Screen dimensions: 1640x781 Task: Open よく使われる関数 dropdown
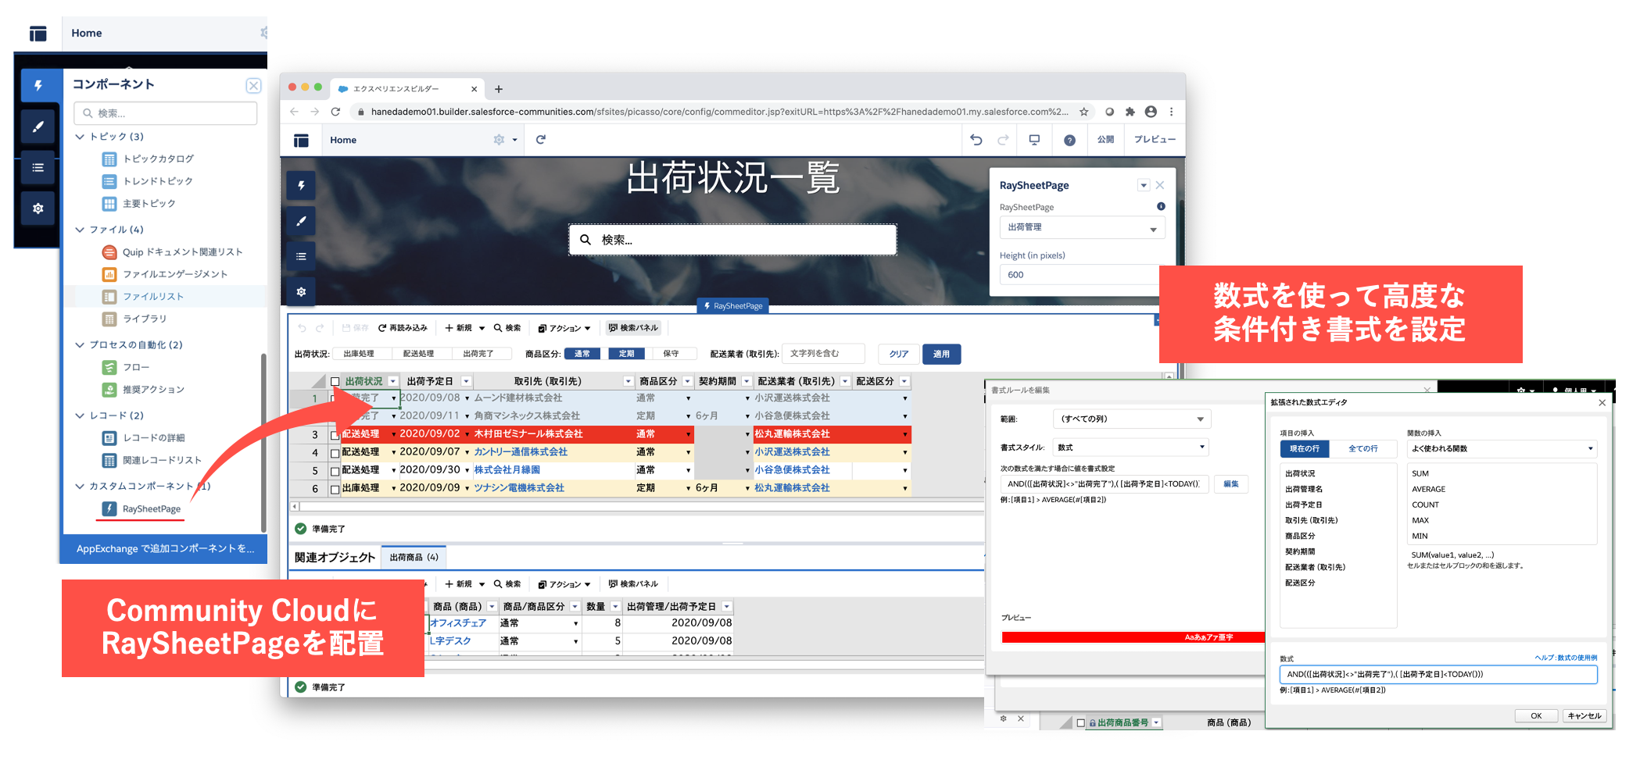pyautogui.click(x=1502, y=448)
